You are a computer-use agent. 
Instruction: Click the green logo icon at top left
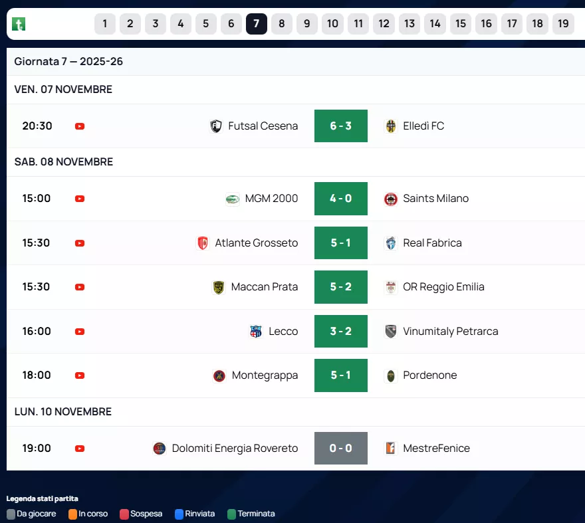click(x=19, y=24)
